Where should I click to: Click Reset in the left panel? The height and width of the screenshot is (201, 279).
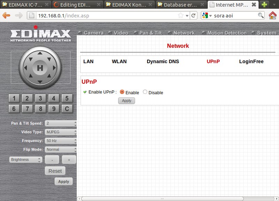[x=55, y=171]
